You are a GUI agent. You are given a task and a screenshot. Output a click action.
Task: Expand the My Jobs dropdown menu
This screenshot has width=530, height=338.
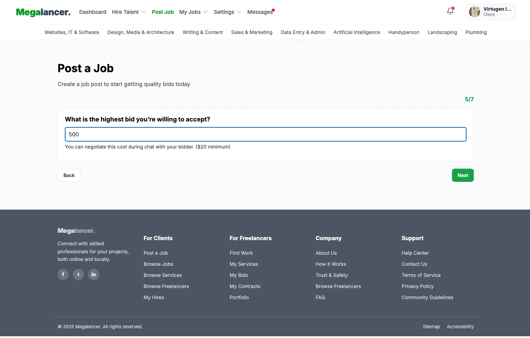tap(193, 12)
